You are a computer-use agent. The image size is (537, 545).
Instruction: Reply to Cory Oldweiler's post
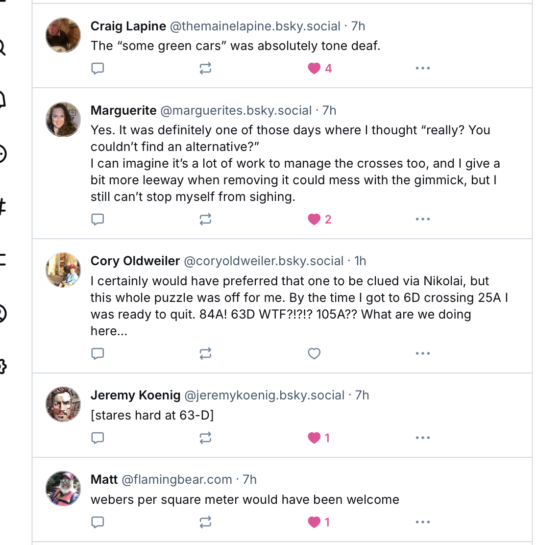pos(98,353)
